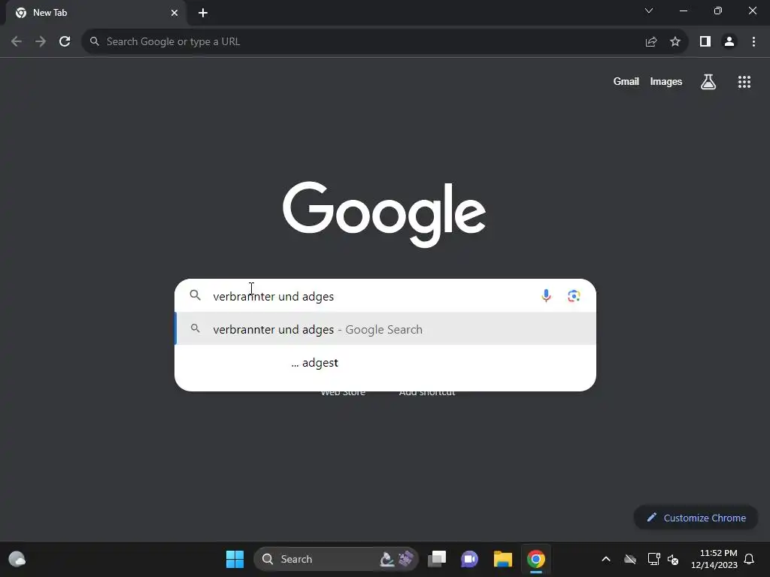Open a new tab with plus button
The width and height of the screenshot is (770, 577).
point(203,13)
